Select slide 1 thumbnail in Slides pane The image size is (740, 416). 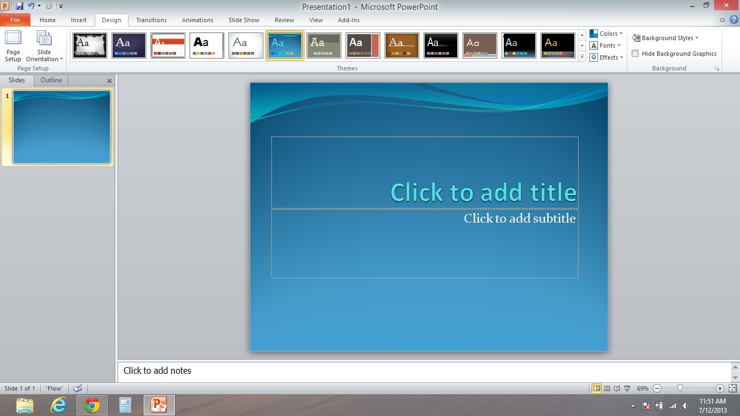point(62,127)
